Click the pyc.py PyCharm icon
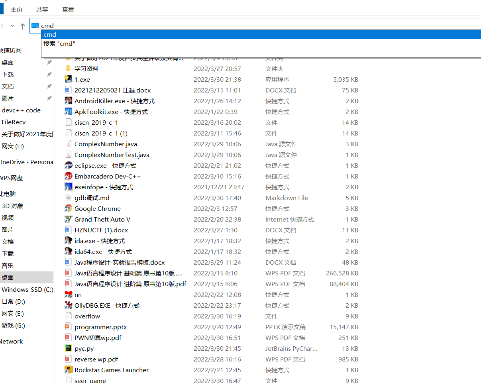481x383 pixels. (68, 348)
